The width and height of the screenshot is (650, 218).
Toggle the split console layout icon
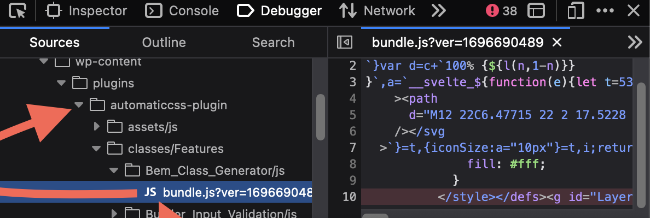[x=536, y=11]
